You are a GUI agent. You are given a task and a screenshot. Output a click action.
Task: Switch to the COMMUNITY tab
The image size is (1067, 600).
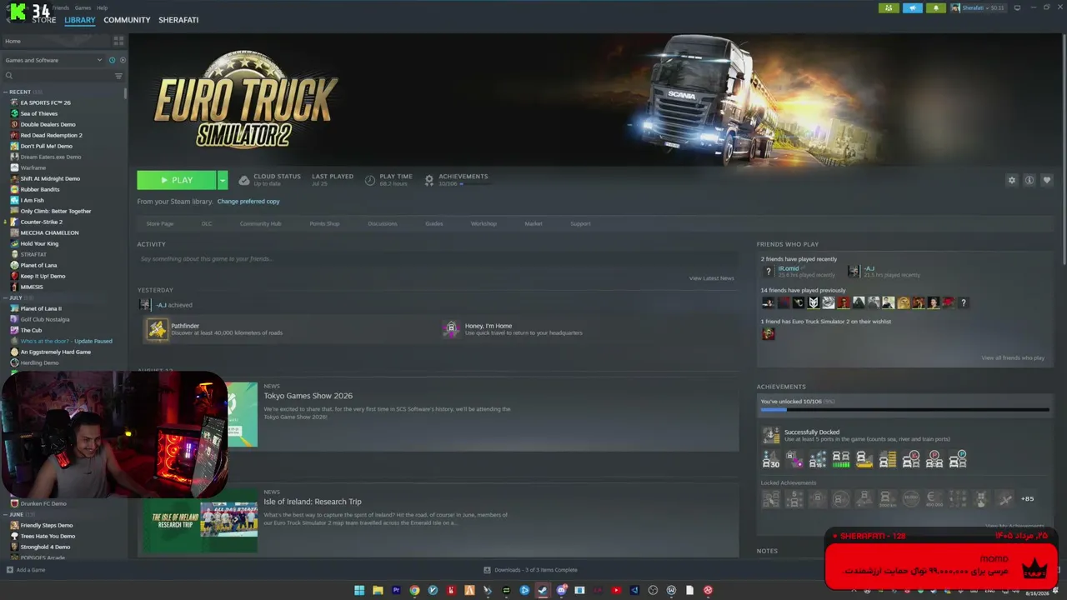tap(127, 20)
